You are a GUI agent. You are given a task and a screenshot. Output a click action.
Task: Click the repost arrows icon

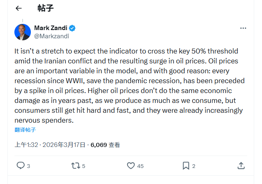(75, 165)
